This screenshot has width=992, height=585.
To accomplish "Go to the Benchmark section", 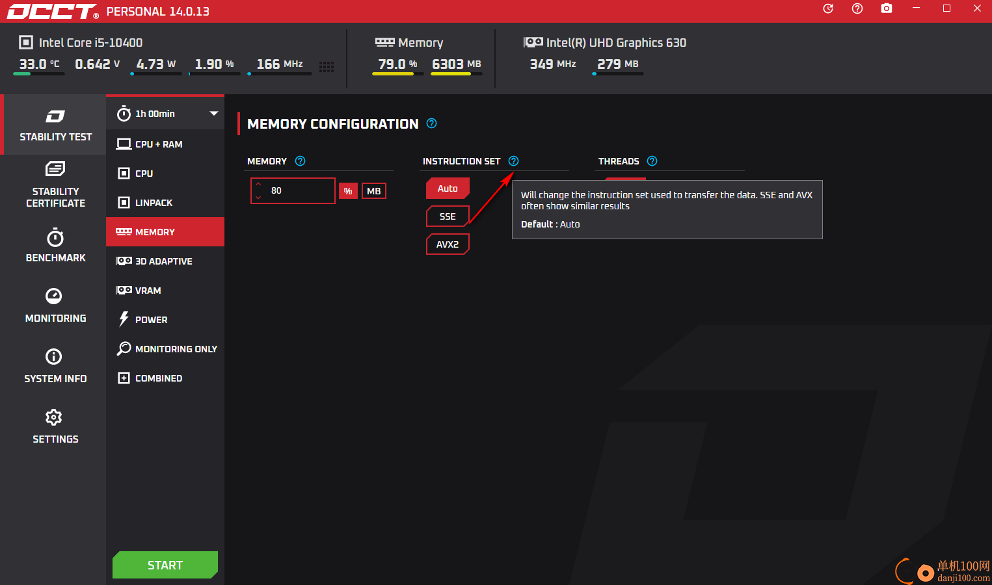I will point(55,245).
